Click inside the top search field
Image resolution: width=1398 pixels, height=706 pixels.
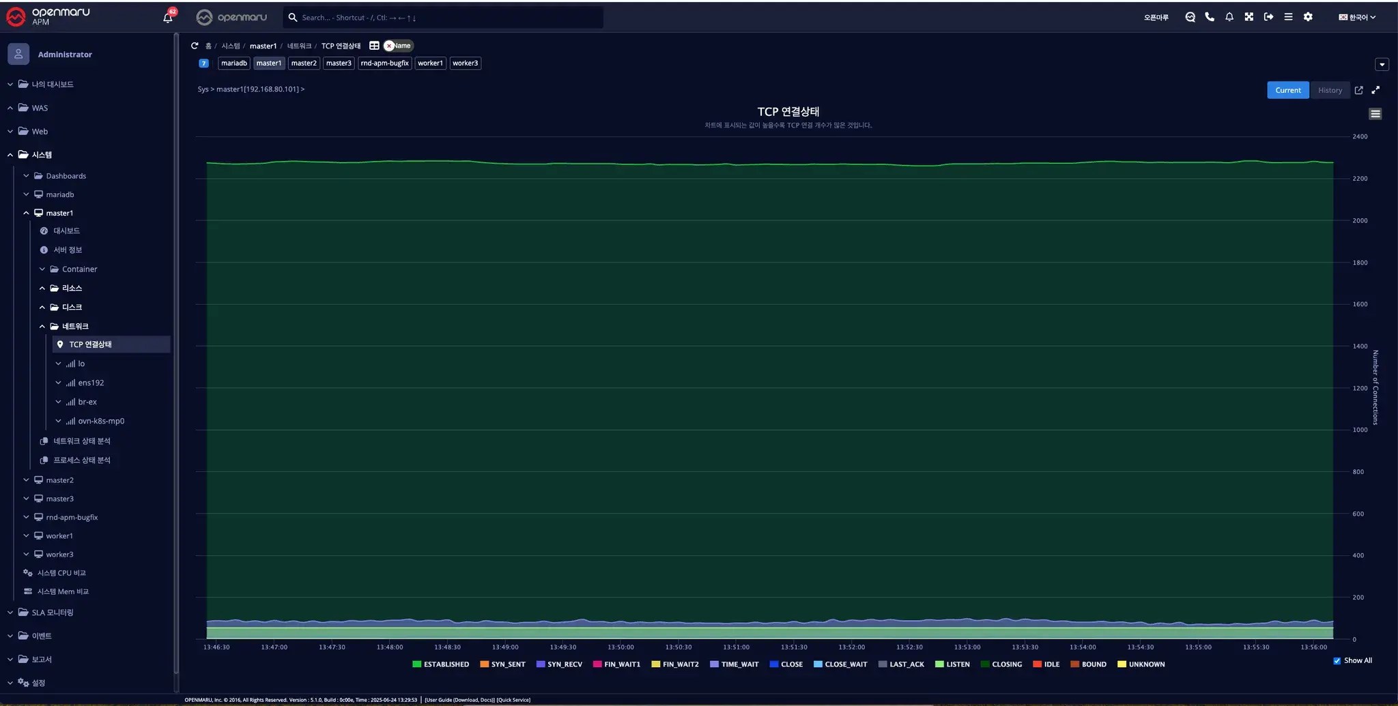[x=442, y=17]
